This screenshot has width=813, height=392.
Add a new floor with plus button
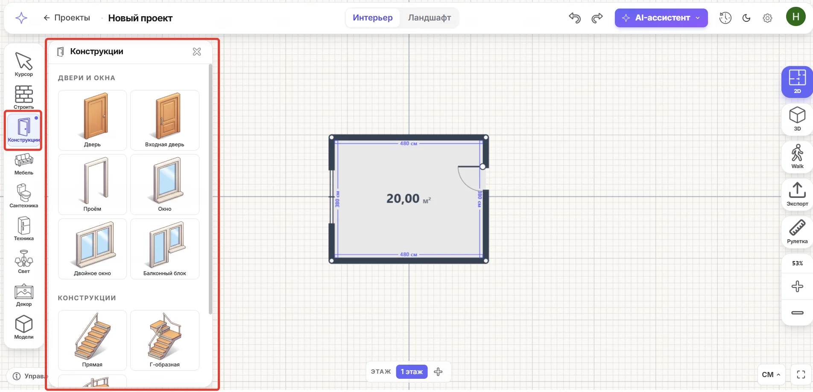pos(438,372)
